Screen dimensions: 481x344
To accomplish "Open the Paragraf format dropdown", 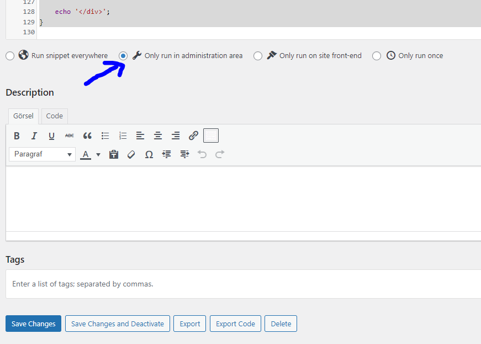I will click(x=43, y=154).
